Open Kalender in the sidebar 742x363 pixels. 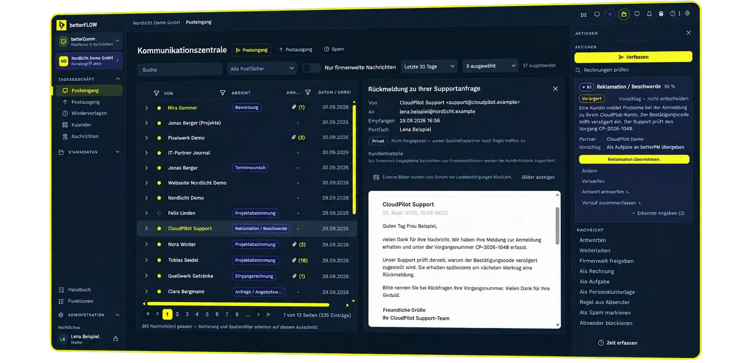click(x=81, y=125)
